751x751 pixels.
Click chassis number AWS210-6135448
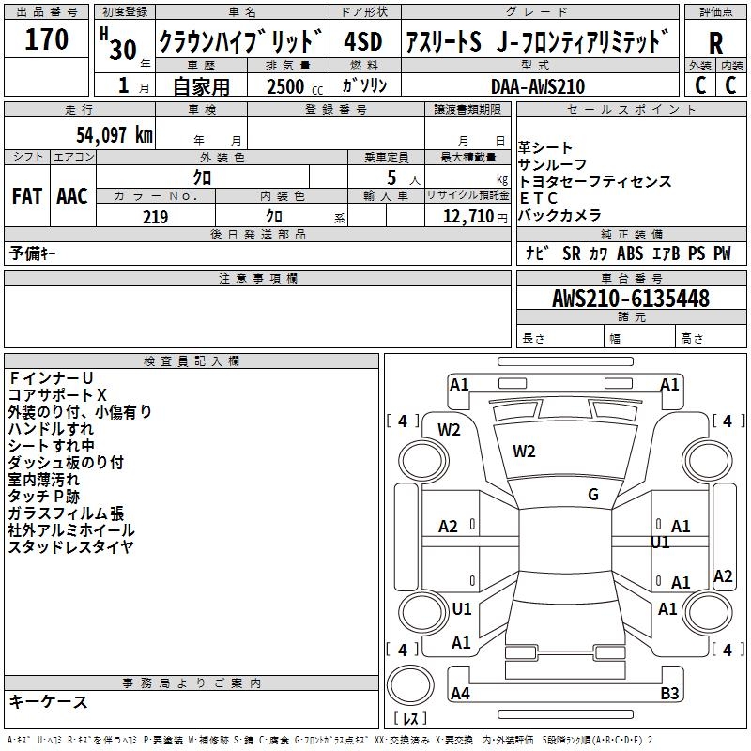coord(630,299)
